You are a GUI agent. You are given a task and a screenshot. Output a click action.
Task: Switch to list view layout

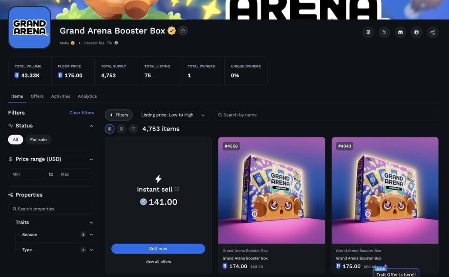point(133,129)
